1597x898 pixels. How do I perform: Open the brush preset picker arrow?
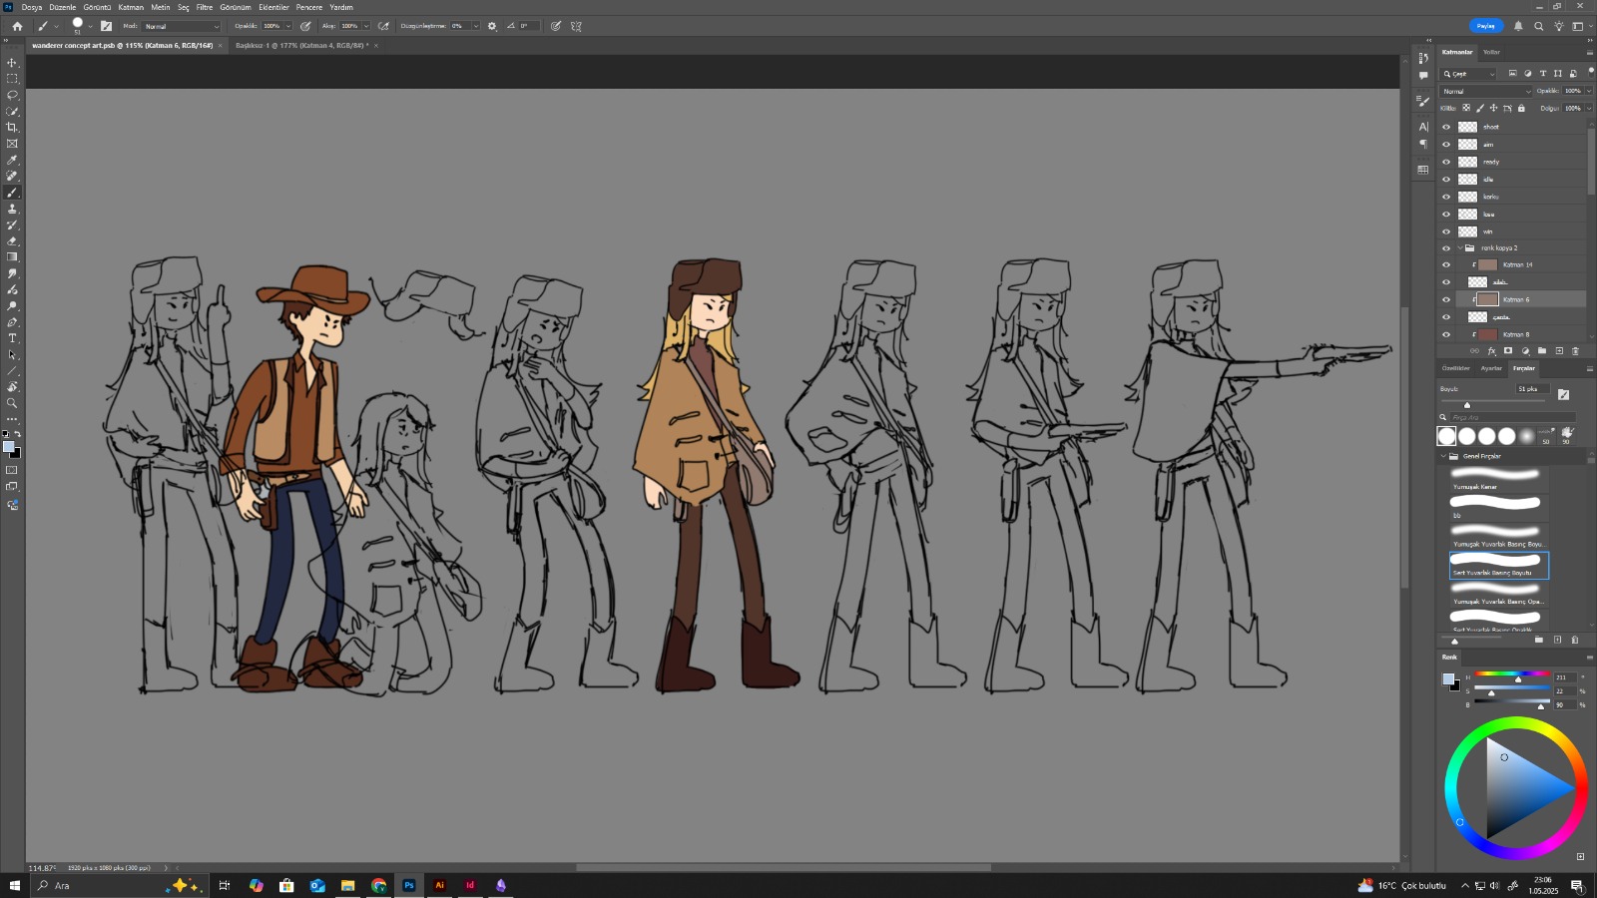pyautogui.click(x=90, y=27)
